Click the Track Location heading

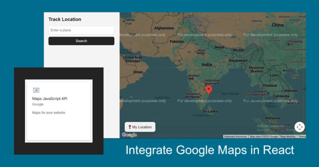click(65, 20)
